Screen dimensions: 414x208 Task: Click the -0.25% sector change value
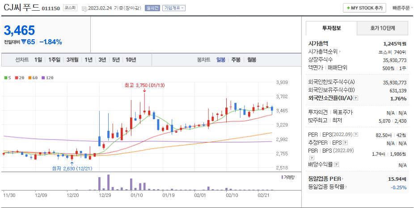click(399, 187)
